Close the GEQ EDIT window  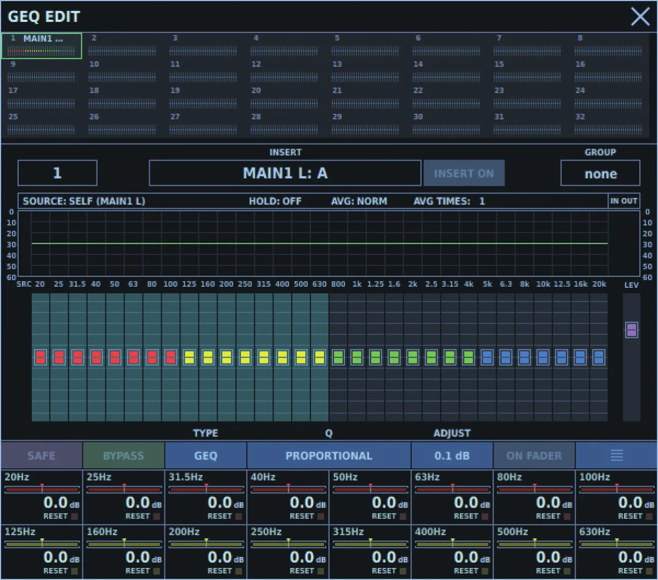640,17
